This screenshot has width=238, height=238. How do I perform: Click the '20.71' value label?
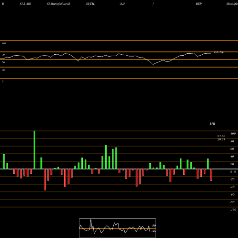(x=221, y=139)
